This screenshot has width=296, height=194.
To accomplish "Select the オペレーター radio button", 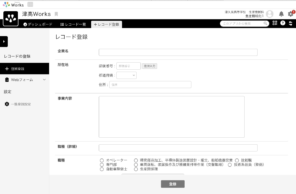I will coord(102,160).
